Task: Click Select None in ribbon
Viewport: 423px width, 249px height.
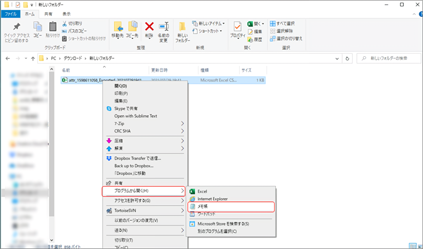Action: coord(282,31)
